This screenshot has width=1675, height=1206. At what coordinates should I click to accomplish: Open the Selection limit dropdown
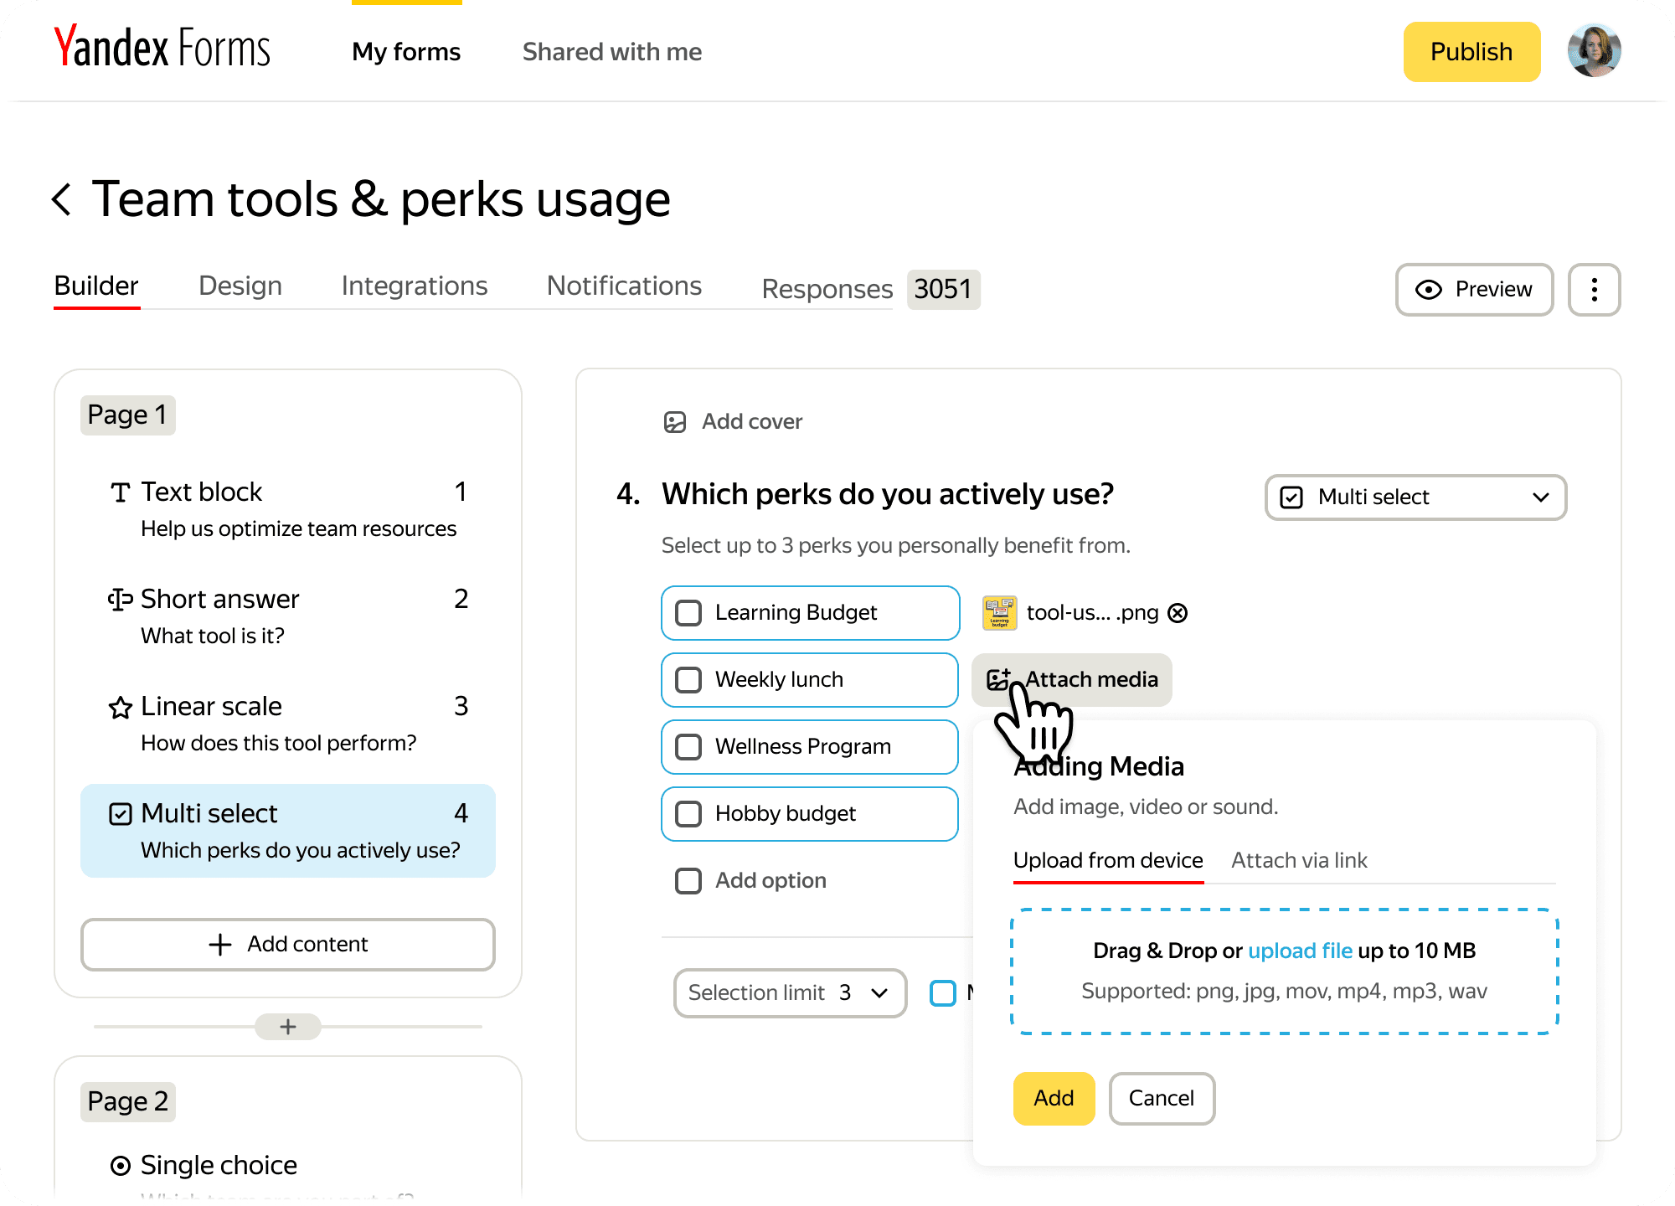click(x=790, y=993)
